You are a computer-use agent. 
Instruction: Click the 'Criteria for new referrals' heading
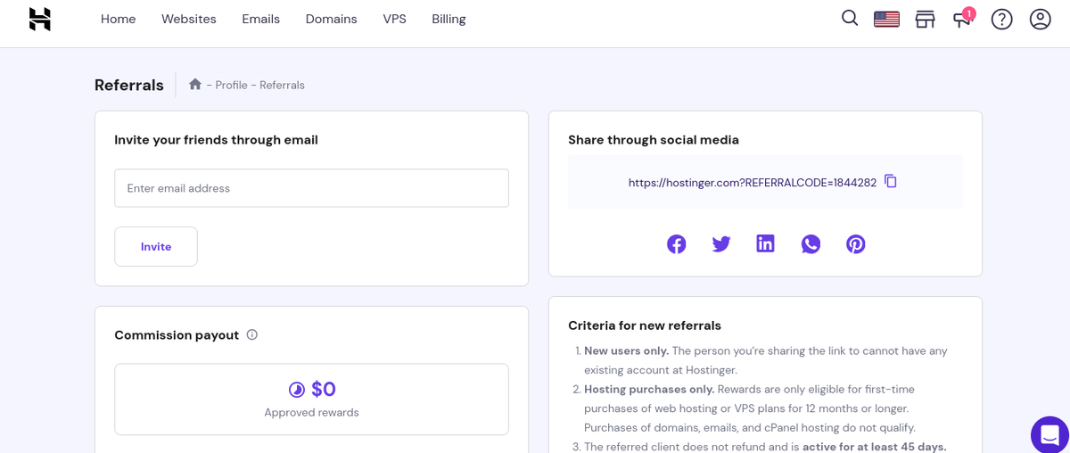click(645, 325)
